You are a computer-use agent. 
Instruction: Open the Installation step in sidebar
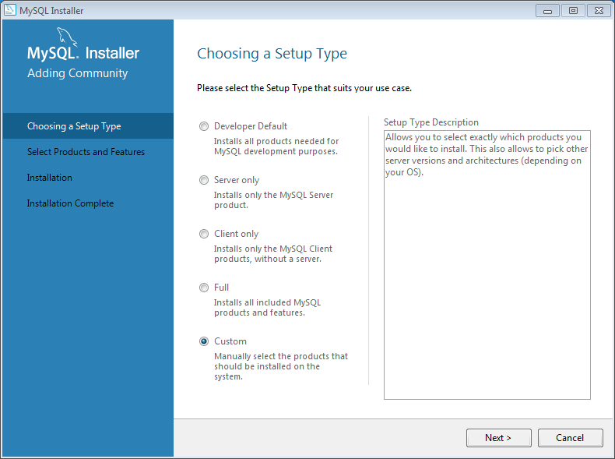click(49, 178)
